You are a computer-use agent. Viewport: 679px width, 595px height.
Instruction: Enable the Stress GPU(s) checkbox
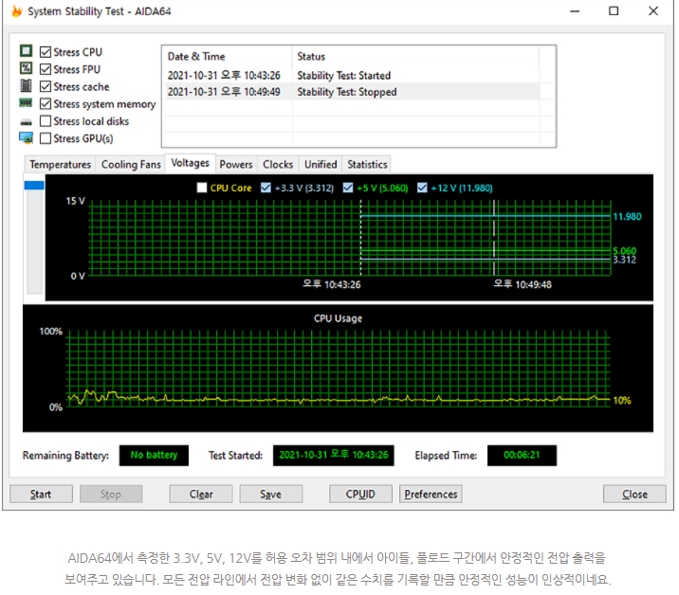[x=45, y=138]
